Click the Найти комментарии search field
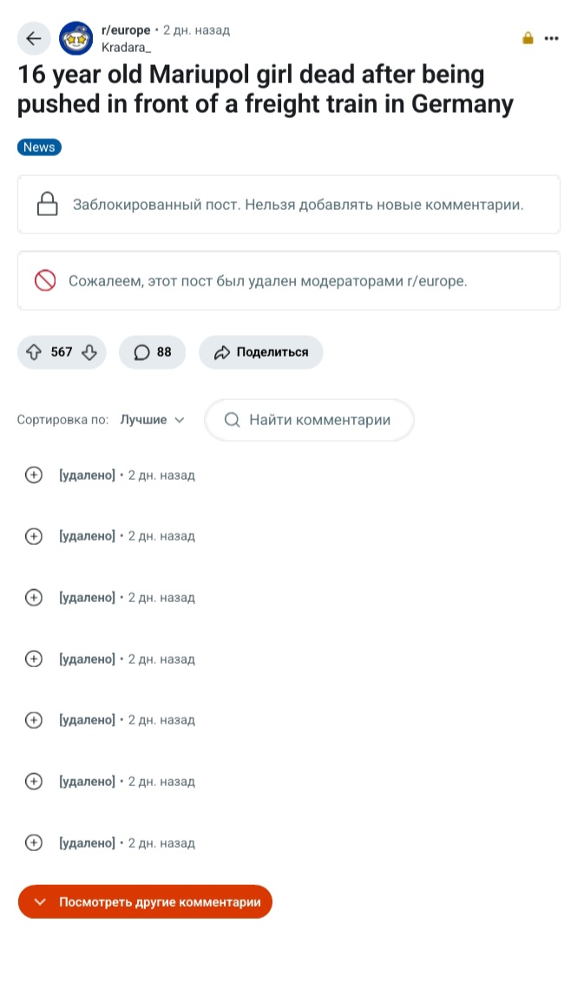Screen dimensions: 577x989 click(310, 420)
